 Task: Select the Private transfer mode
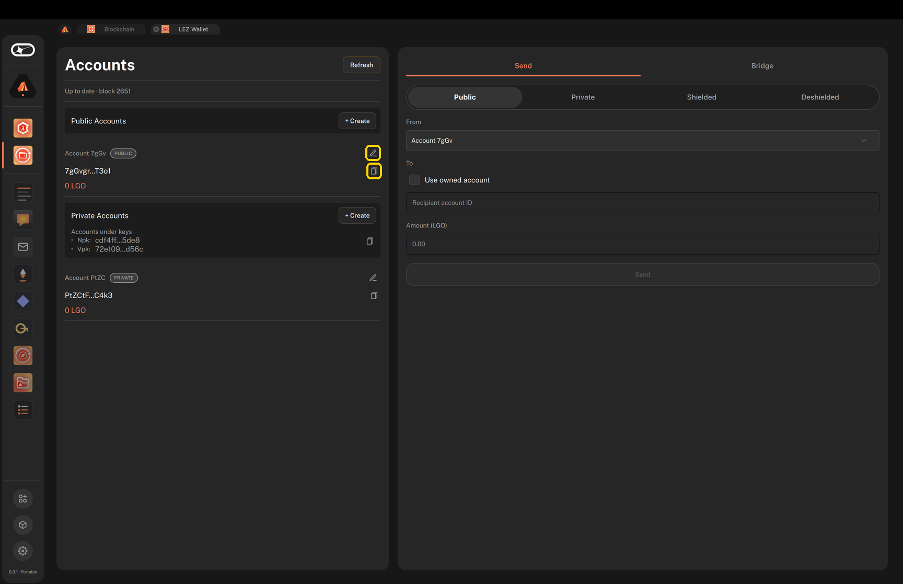coord(583,97)
